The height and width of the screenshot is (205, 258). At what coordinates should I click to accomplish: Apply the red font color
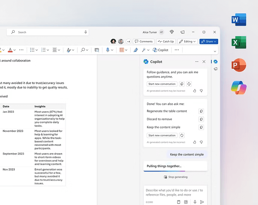(10, 50)
